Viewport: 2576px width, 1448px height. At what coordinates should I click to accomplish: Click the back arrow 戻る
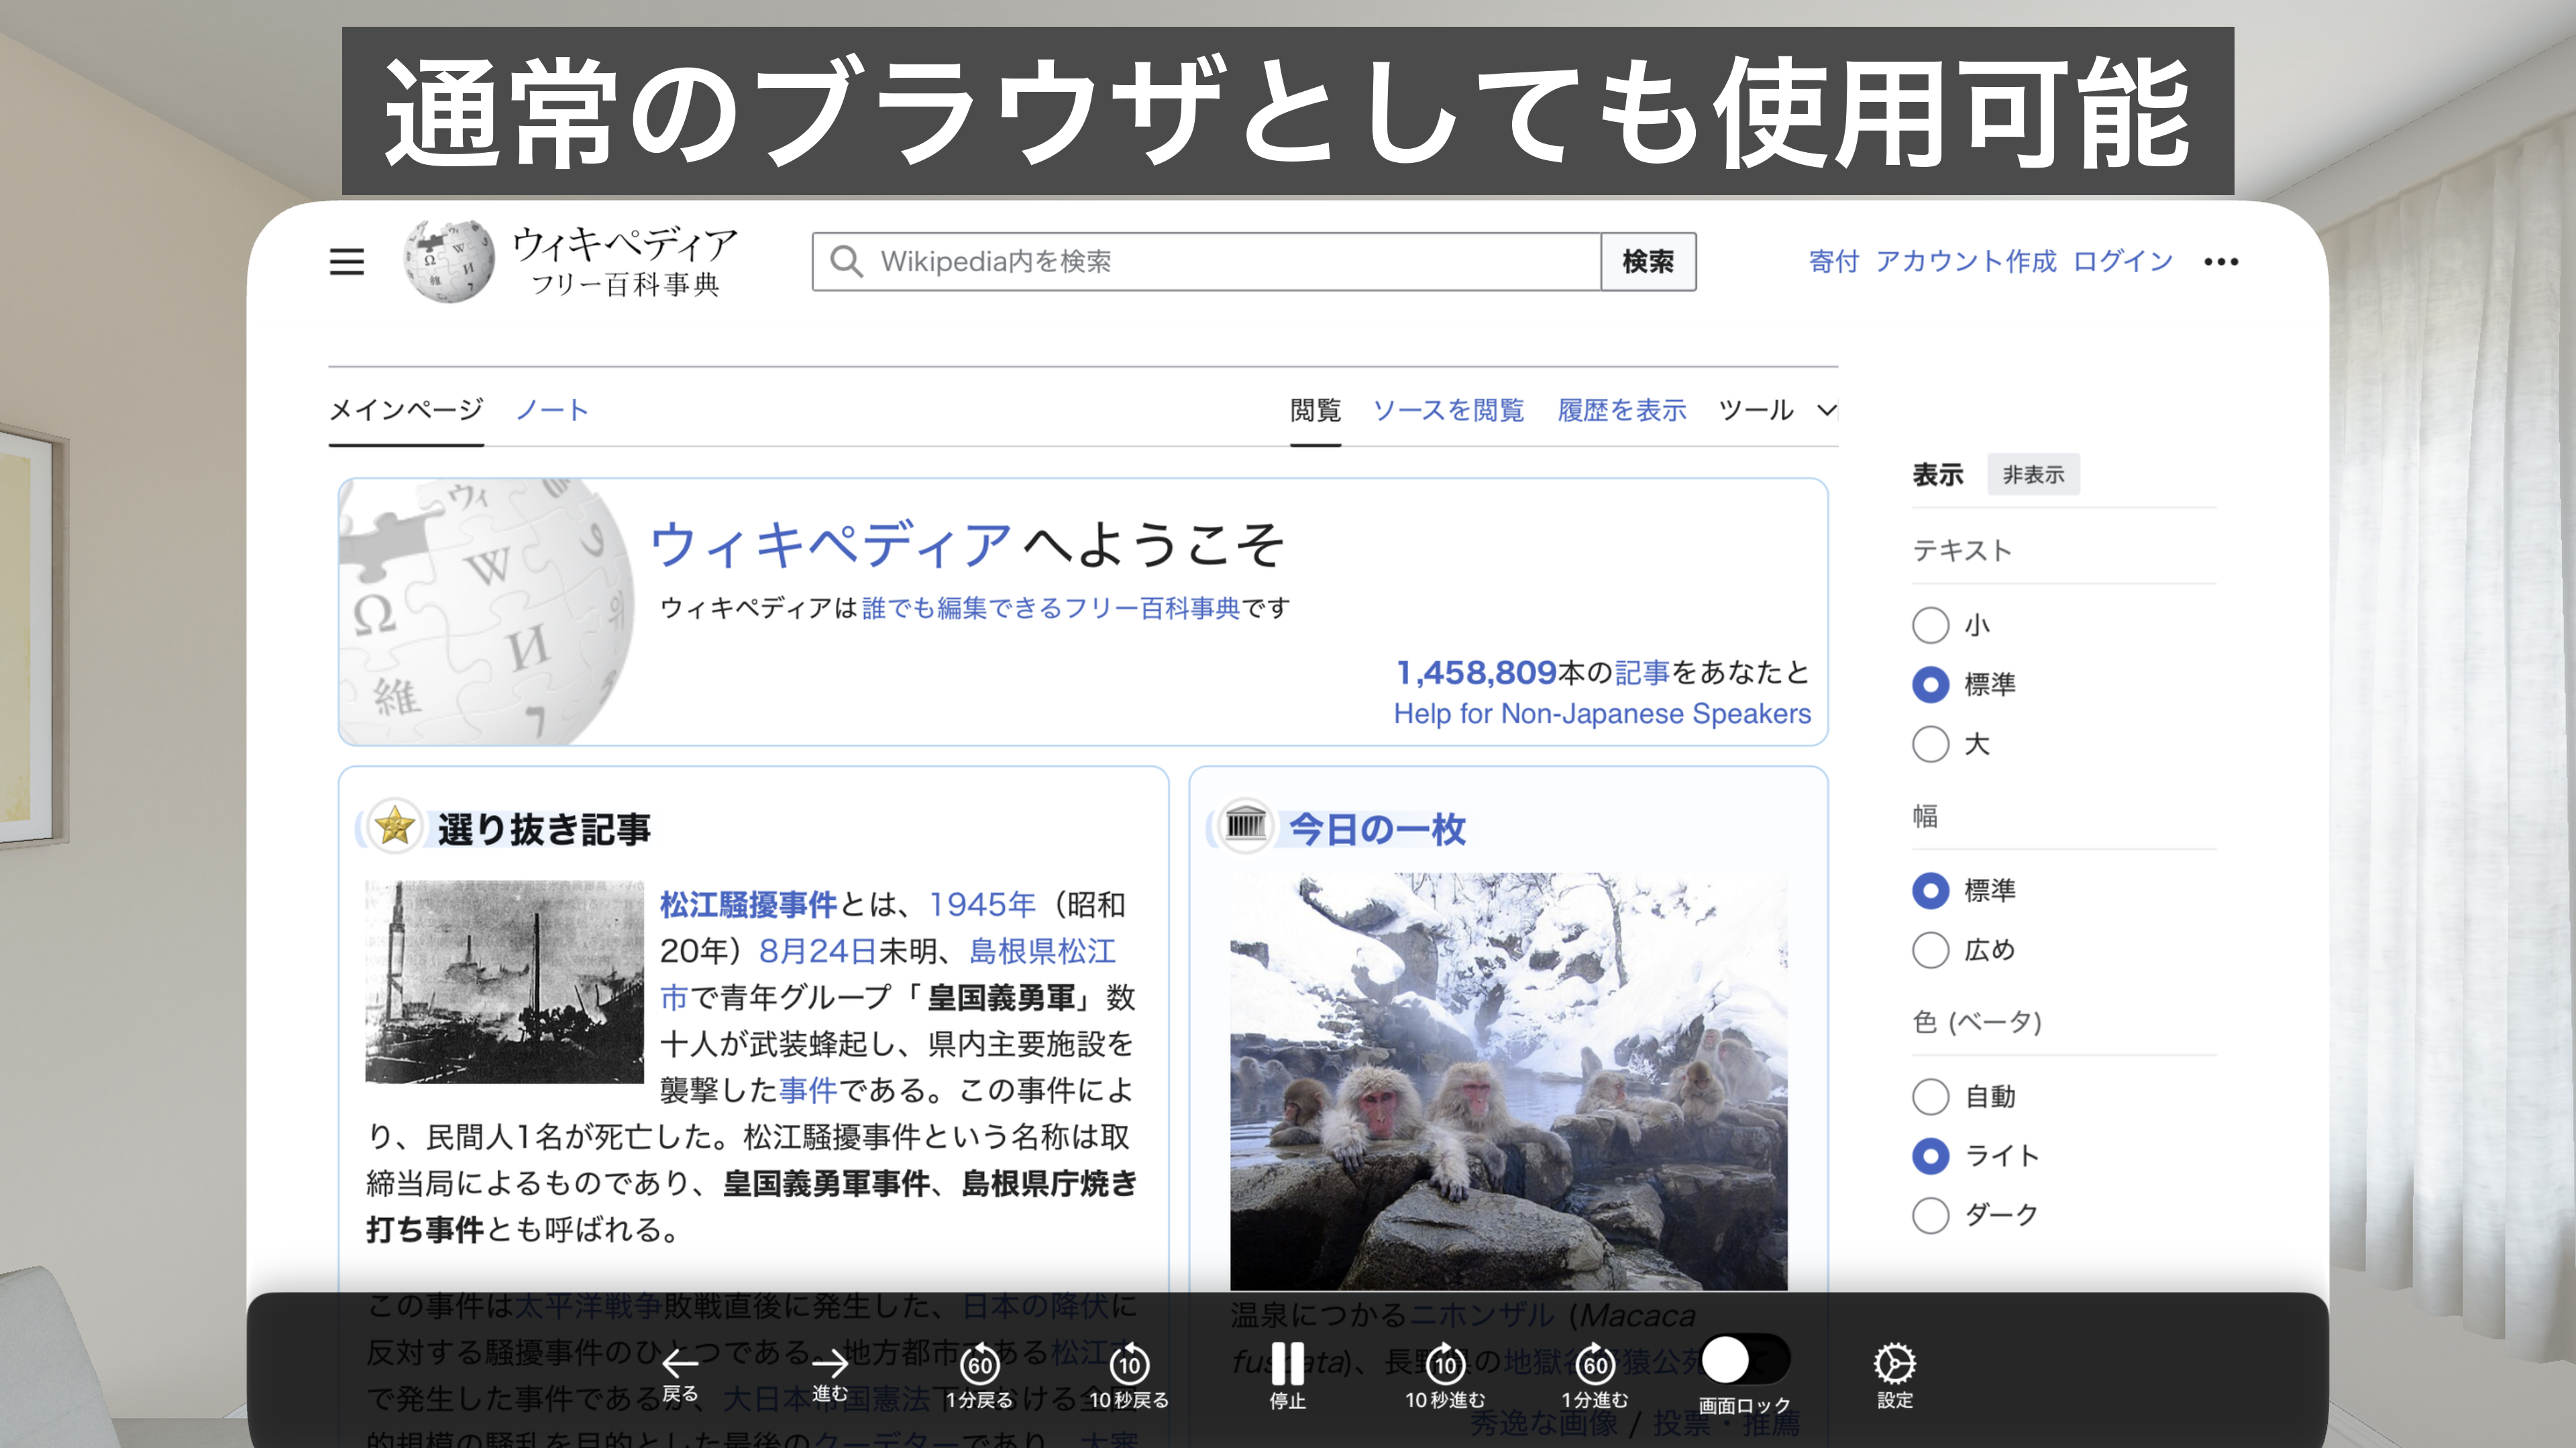(x=680, y=1375)
